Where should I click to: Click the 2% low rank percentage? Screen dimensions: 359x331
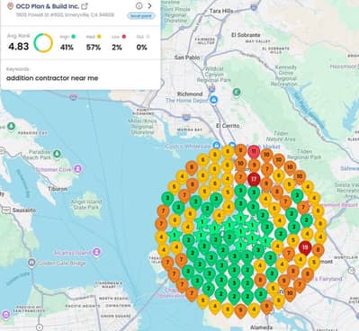[x=117, y=48]
